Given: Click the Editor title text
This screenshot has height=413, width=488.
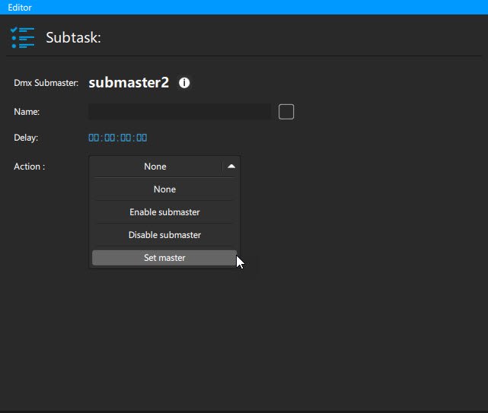Looking at the screenshot, I should tap(20, 7).
